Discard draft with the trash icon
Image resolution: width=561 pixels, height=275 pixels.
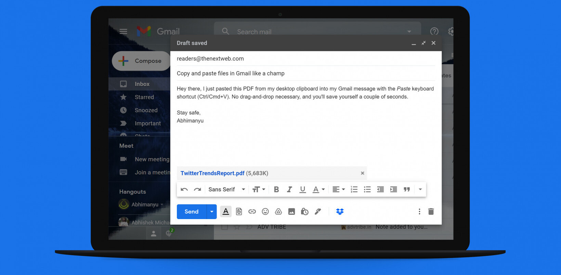431,212
